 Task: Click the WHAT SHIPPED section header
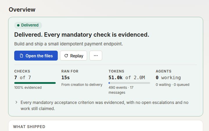click(29, 127)
